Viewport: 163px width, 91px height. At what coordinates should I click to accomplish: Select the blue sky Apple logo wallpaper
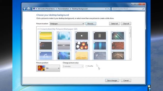46,56
